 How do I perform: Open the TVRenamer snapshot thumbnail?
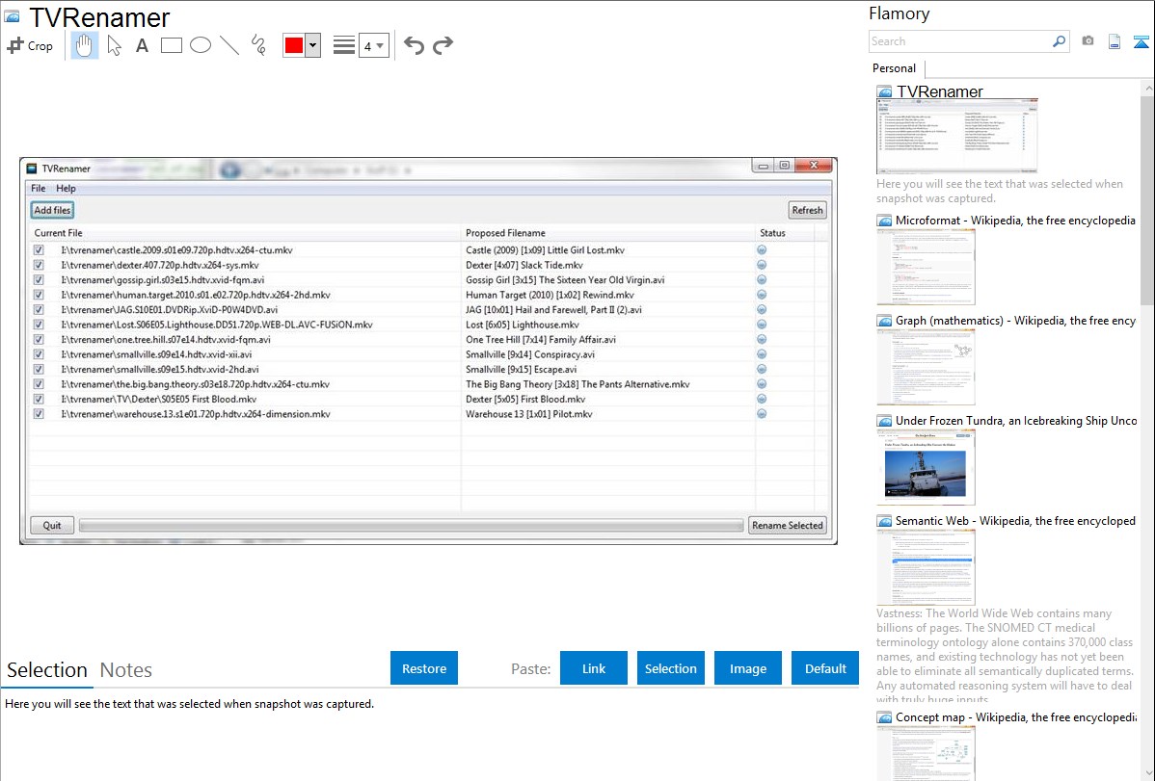click(956, 137)
